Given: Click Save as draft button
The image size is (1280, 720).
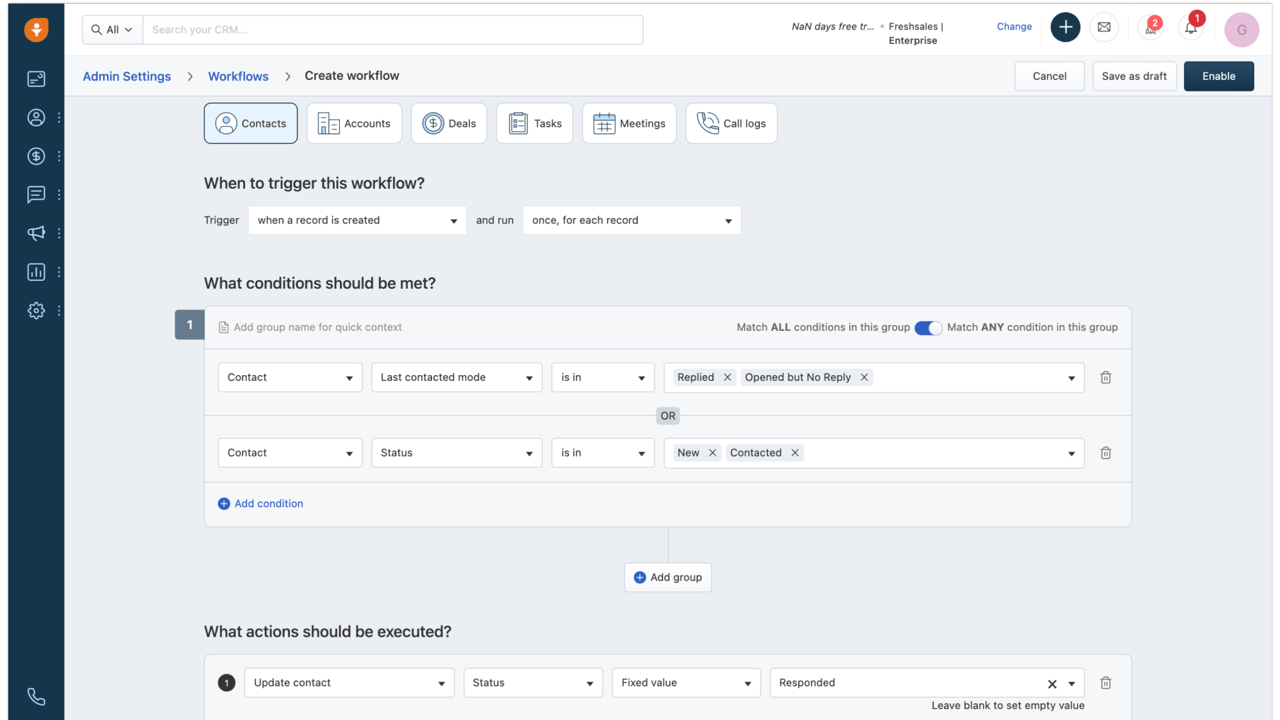Looking at the screenshot, I should [x=1134, y=76].
